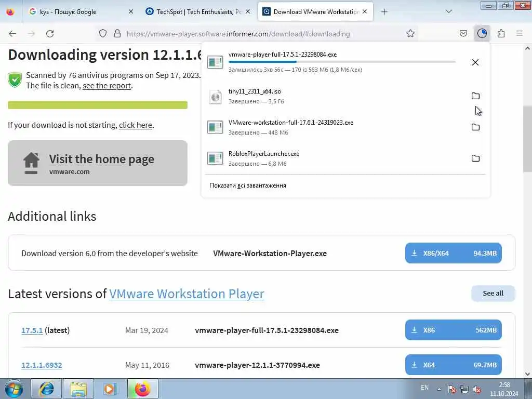Open the Windows Start menu
Image resolution: width=532 pixels, height=399 pixels.
coord(14,389)
